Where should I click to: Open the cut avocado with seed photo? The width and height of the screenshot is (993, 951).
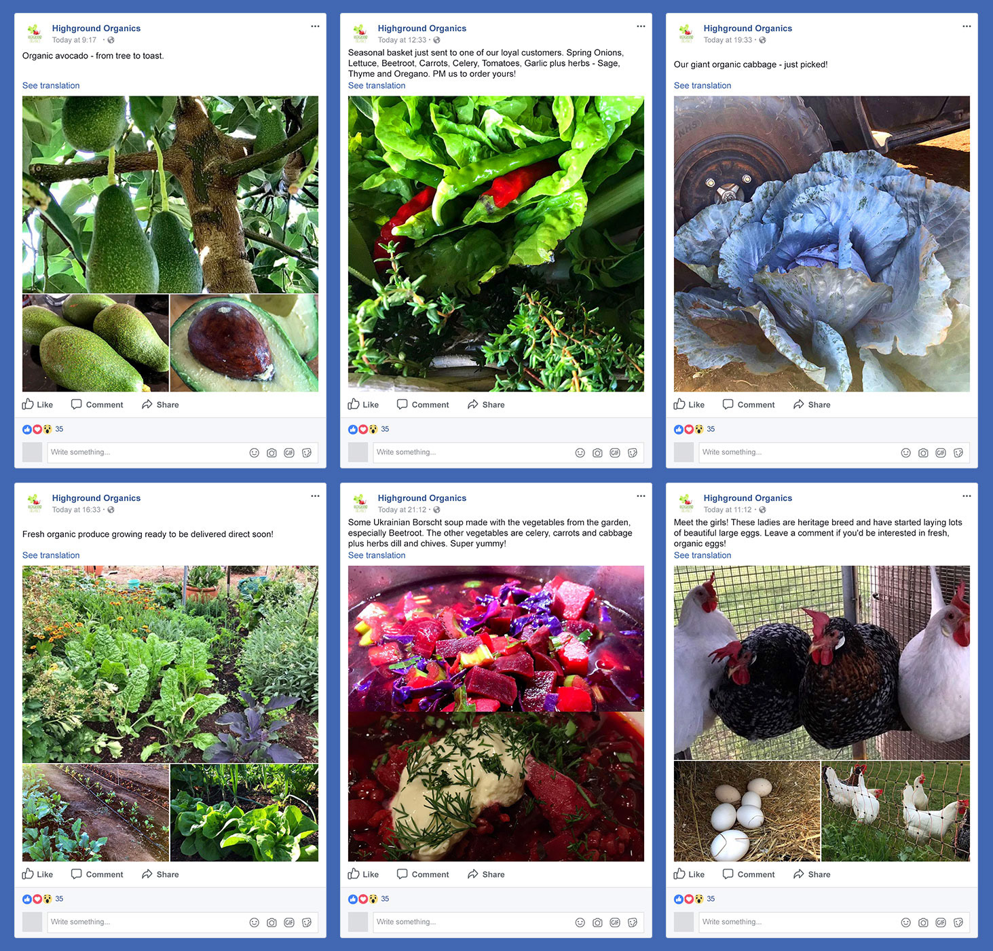(244, 343)
